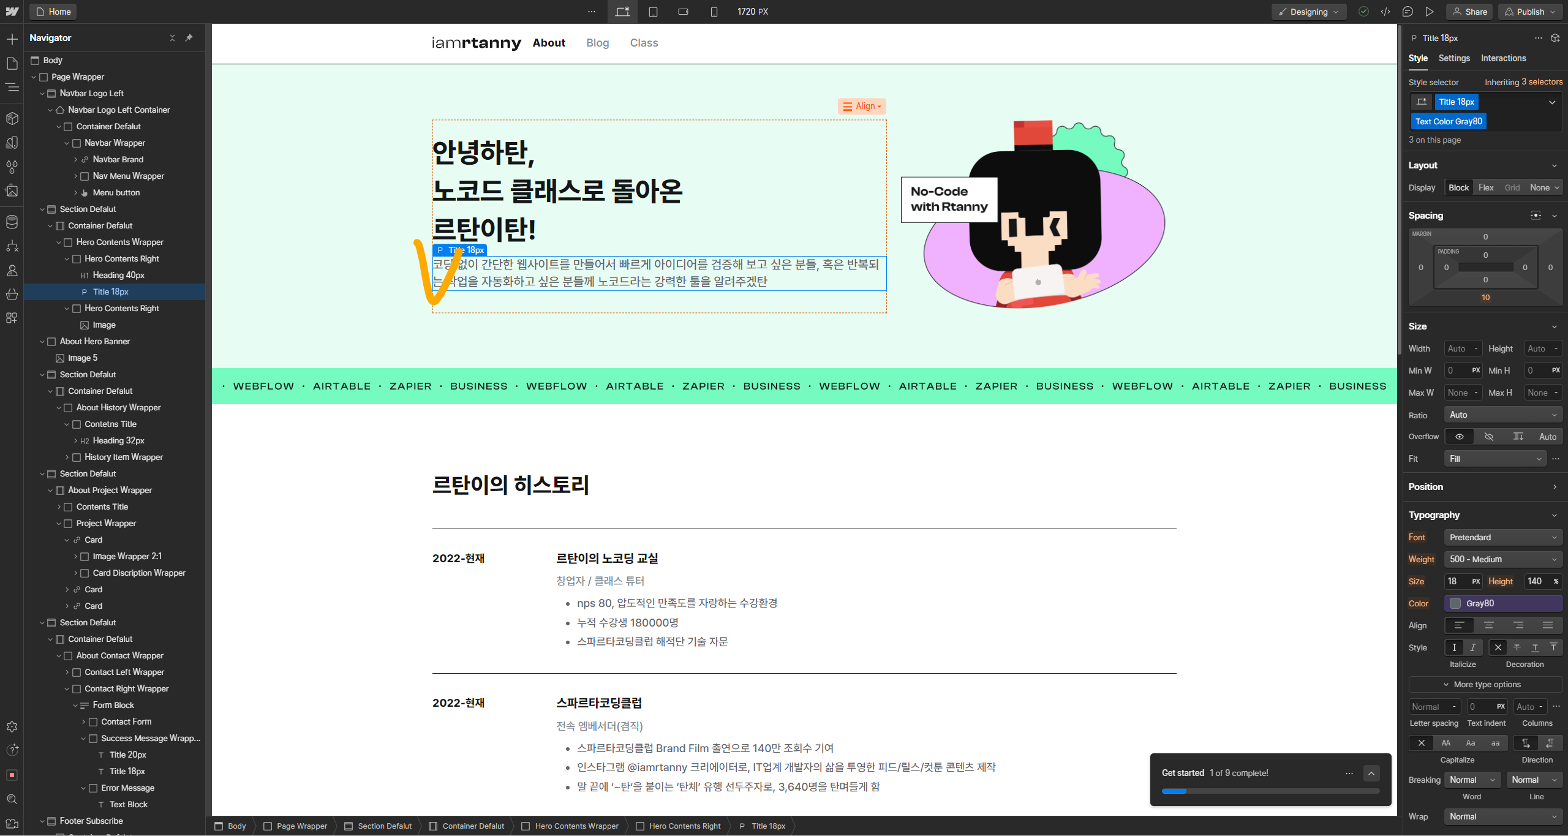Viewport: 1568px width, 836px height.
Task: Switch to the Settings tab
Action: [1454, 58]
